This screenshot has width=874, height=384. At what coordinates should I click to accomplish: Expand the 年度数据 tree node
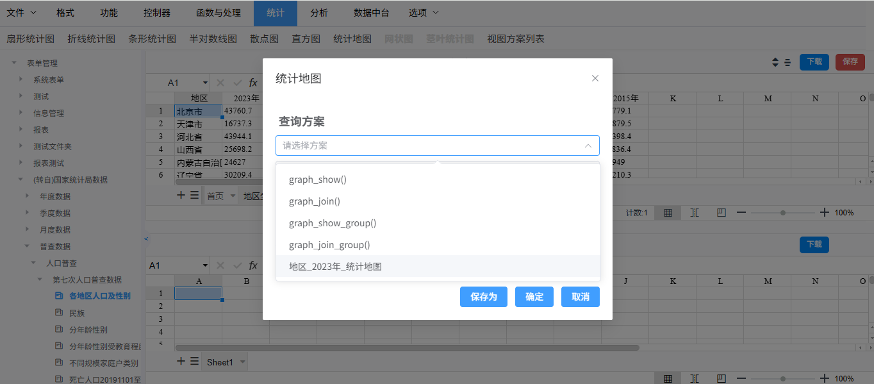[x=27, y=196]
